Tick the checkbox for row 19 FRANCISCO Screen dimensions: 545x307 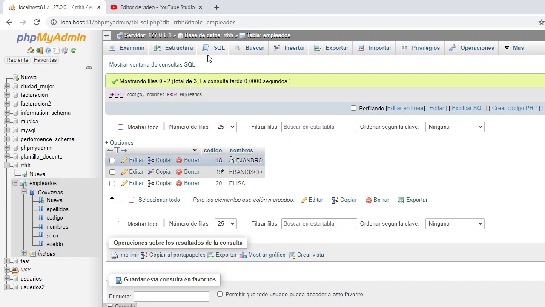tap(112, 172)
